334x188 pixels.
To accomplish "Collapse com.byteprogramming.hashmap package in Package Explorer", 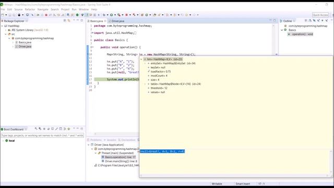I will [x=9, y=38].
